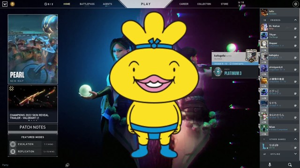This screenshot has height=168, width=300.
Task: Open chat with とびっこ
Action: (x=295, y=93)
